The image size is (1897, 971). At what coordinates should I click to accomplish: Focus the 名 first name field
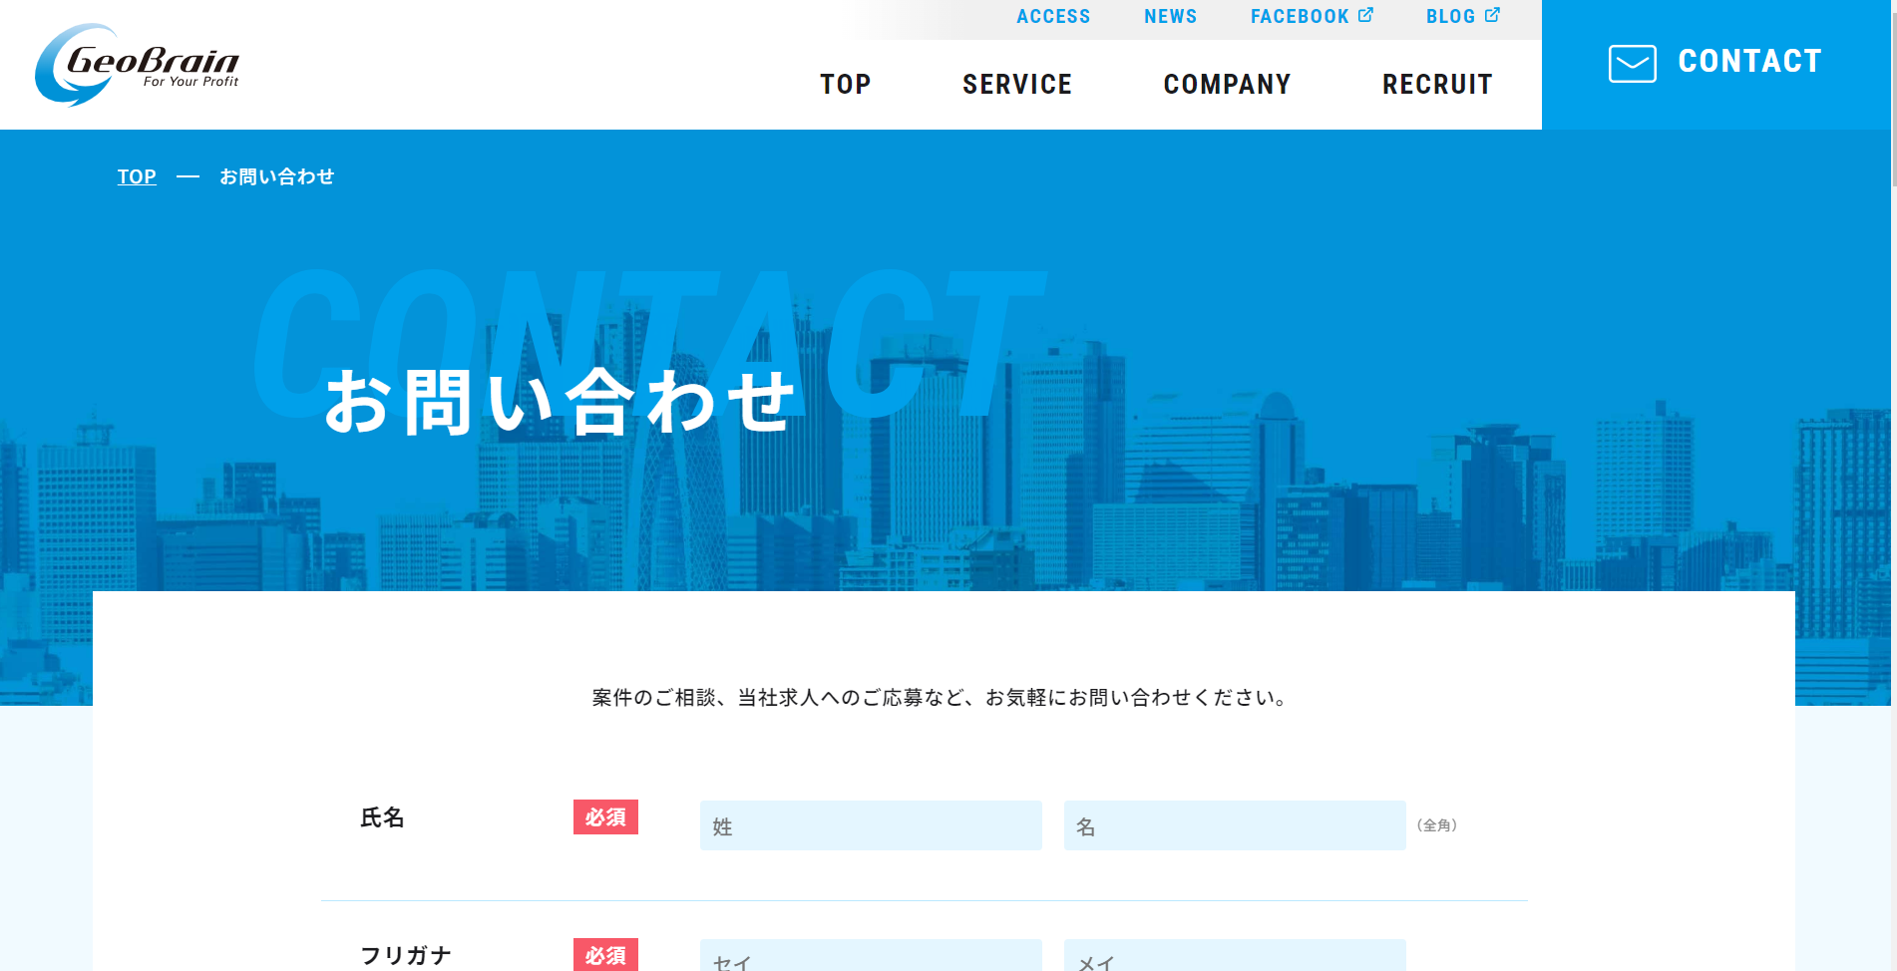1234,825
